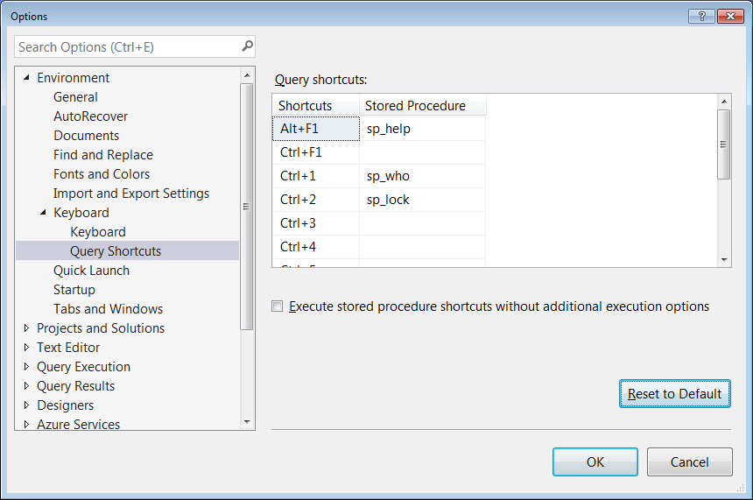The image size is (753, 500).
Task: Edit stored procedure cell for Ctrl+3
Action: [422, 223]
